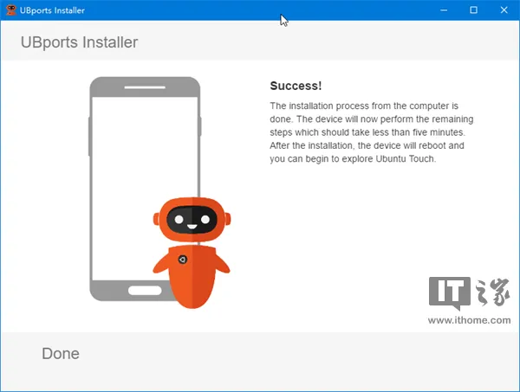This screenshot has width=520, height=392.
Task: Click the orange robot mascot illustration
Action: [192, 253]
